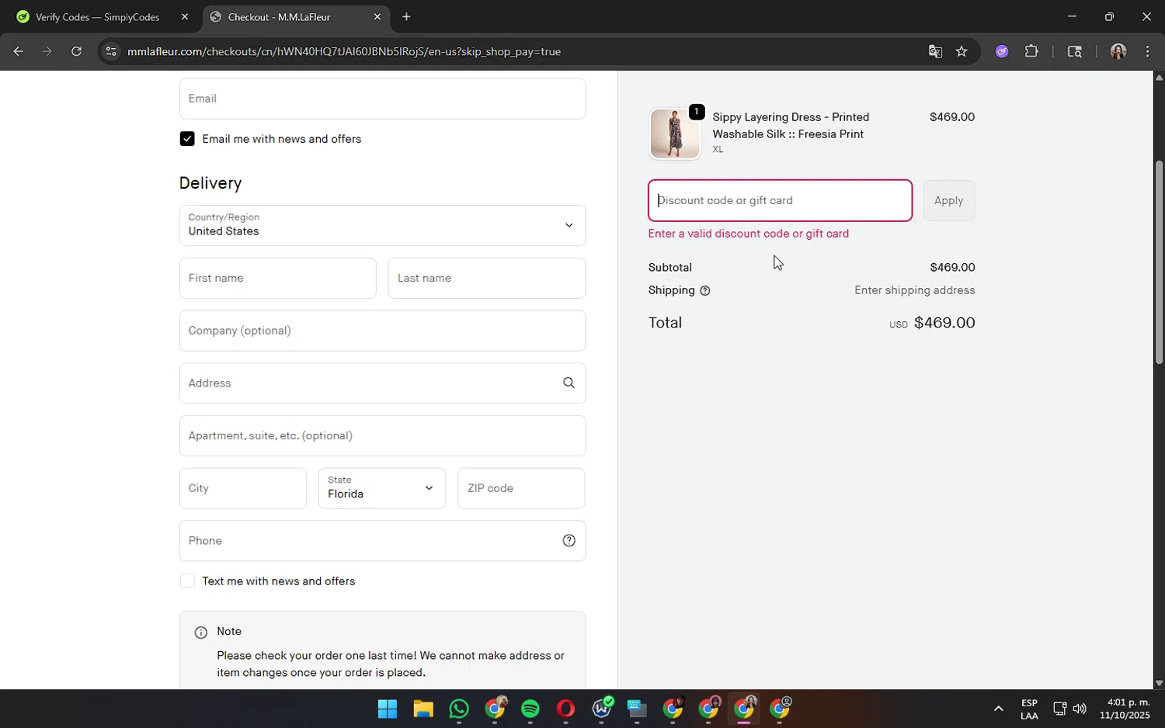Switch to Verify Codes SimplyCodes tab
The height and width of the screenshot is (728, 1165).
[x=97, y=16]
